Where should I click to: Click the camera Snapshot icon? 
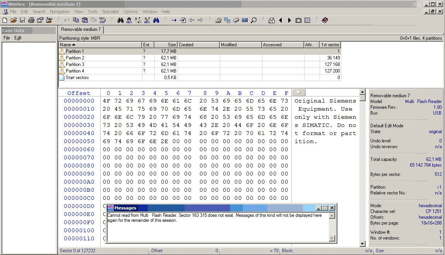click(x=298, y=20)
